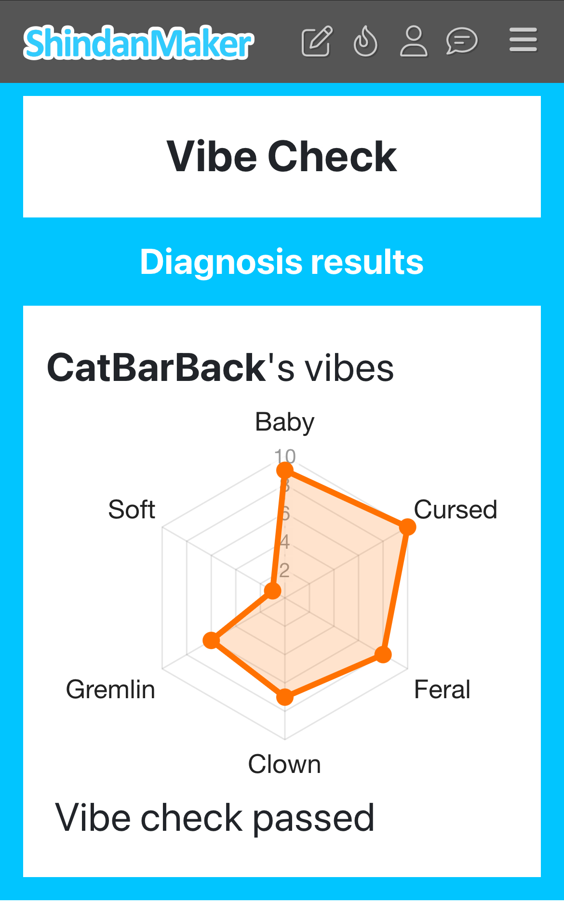Click the Vibe check passed text

click(x=215, y=818)
